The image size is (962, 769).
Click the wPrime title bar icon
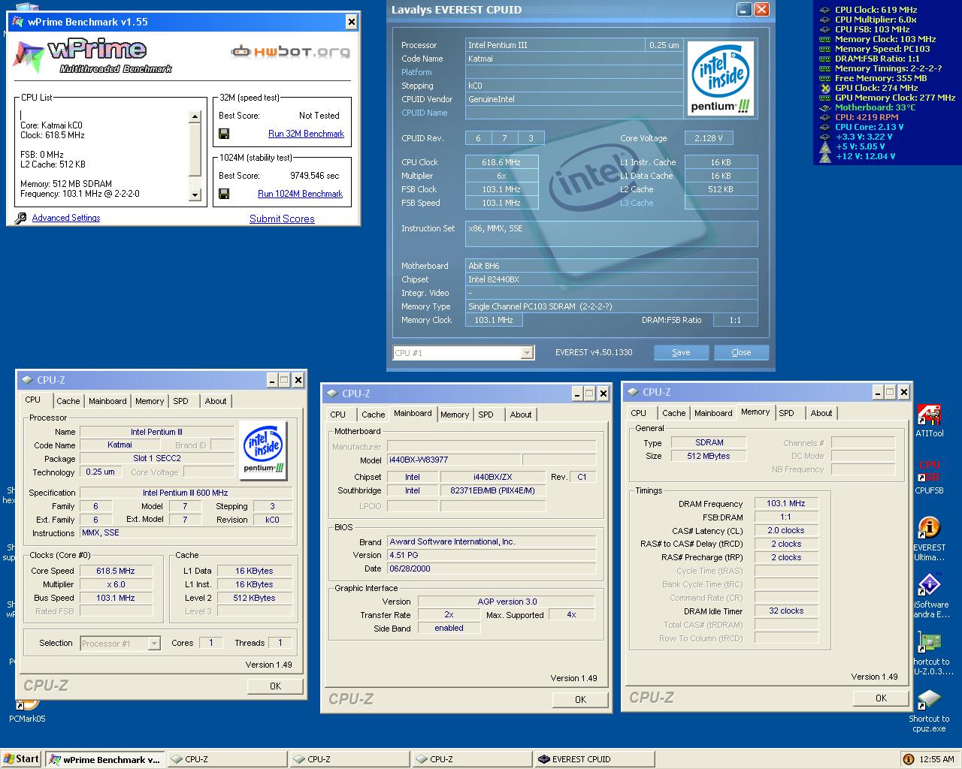[18, 22]
